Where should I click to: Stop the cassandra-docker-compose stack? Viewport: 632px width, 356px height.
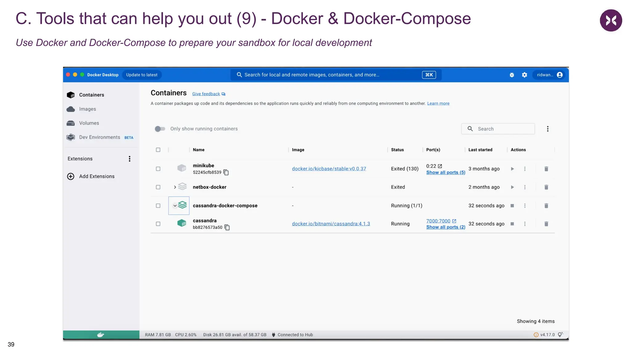tap(512, 206)
